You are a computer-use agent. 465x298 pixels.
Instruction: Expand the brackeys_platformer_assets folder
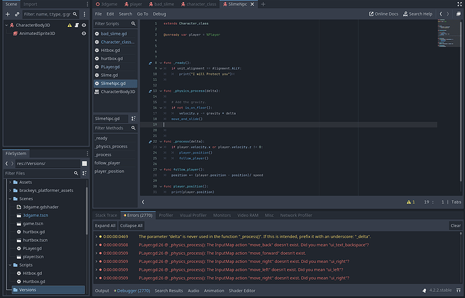pos(10,191)
